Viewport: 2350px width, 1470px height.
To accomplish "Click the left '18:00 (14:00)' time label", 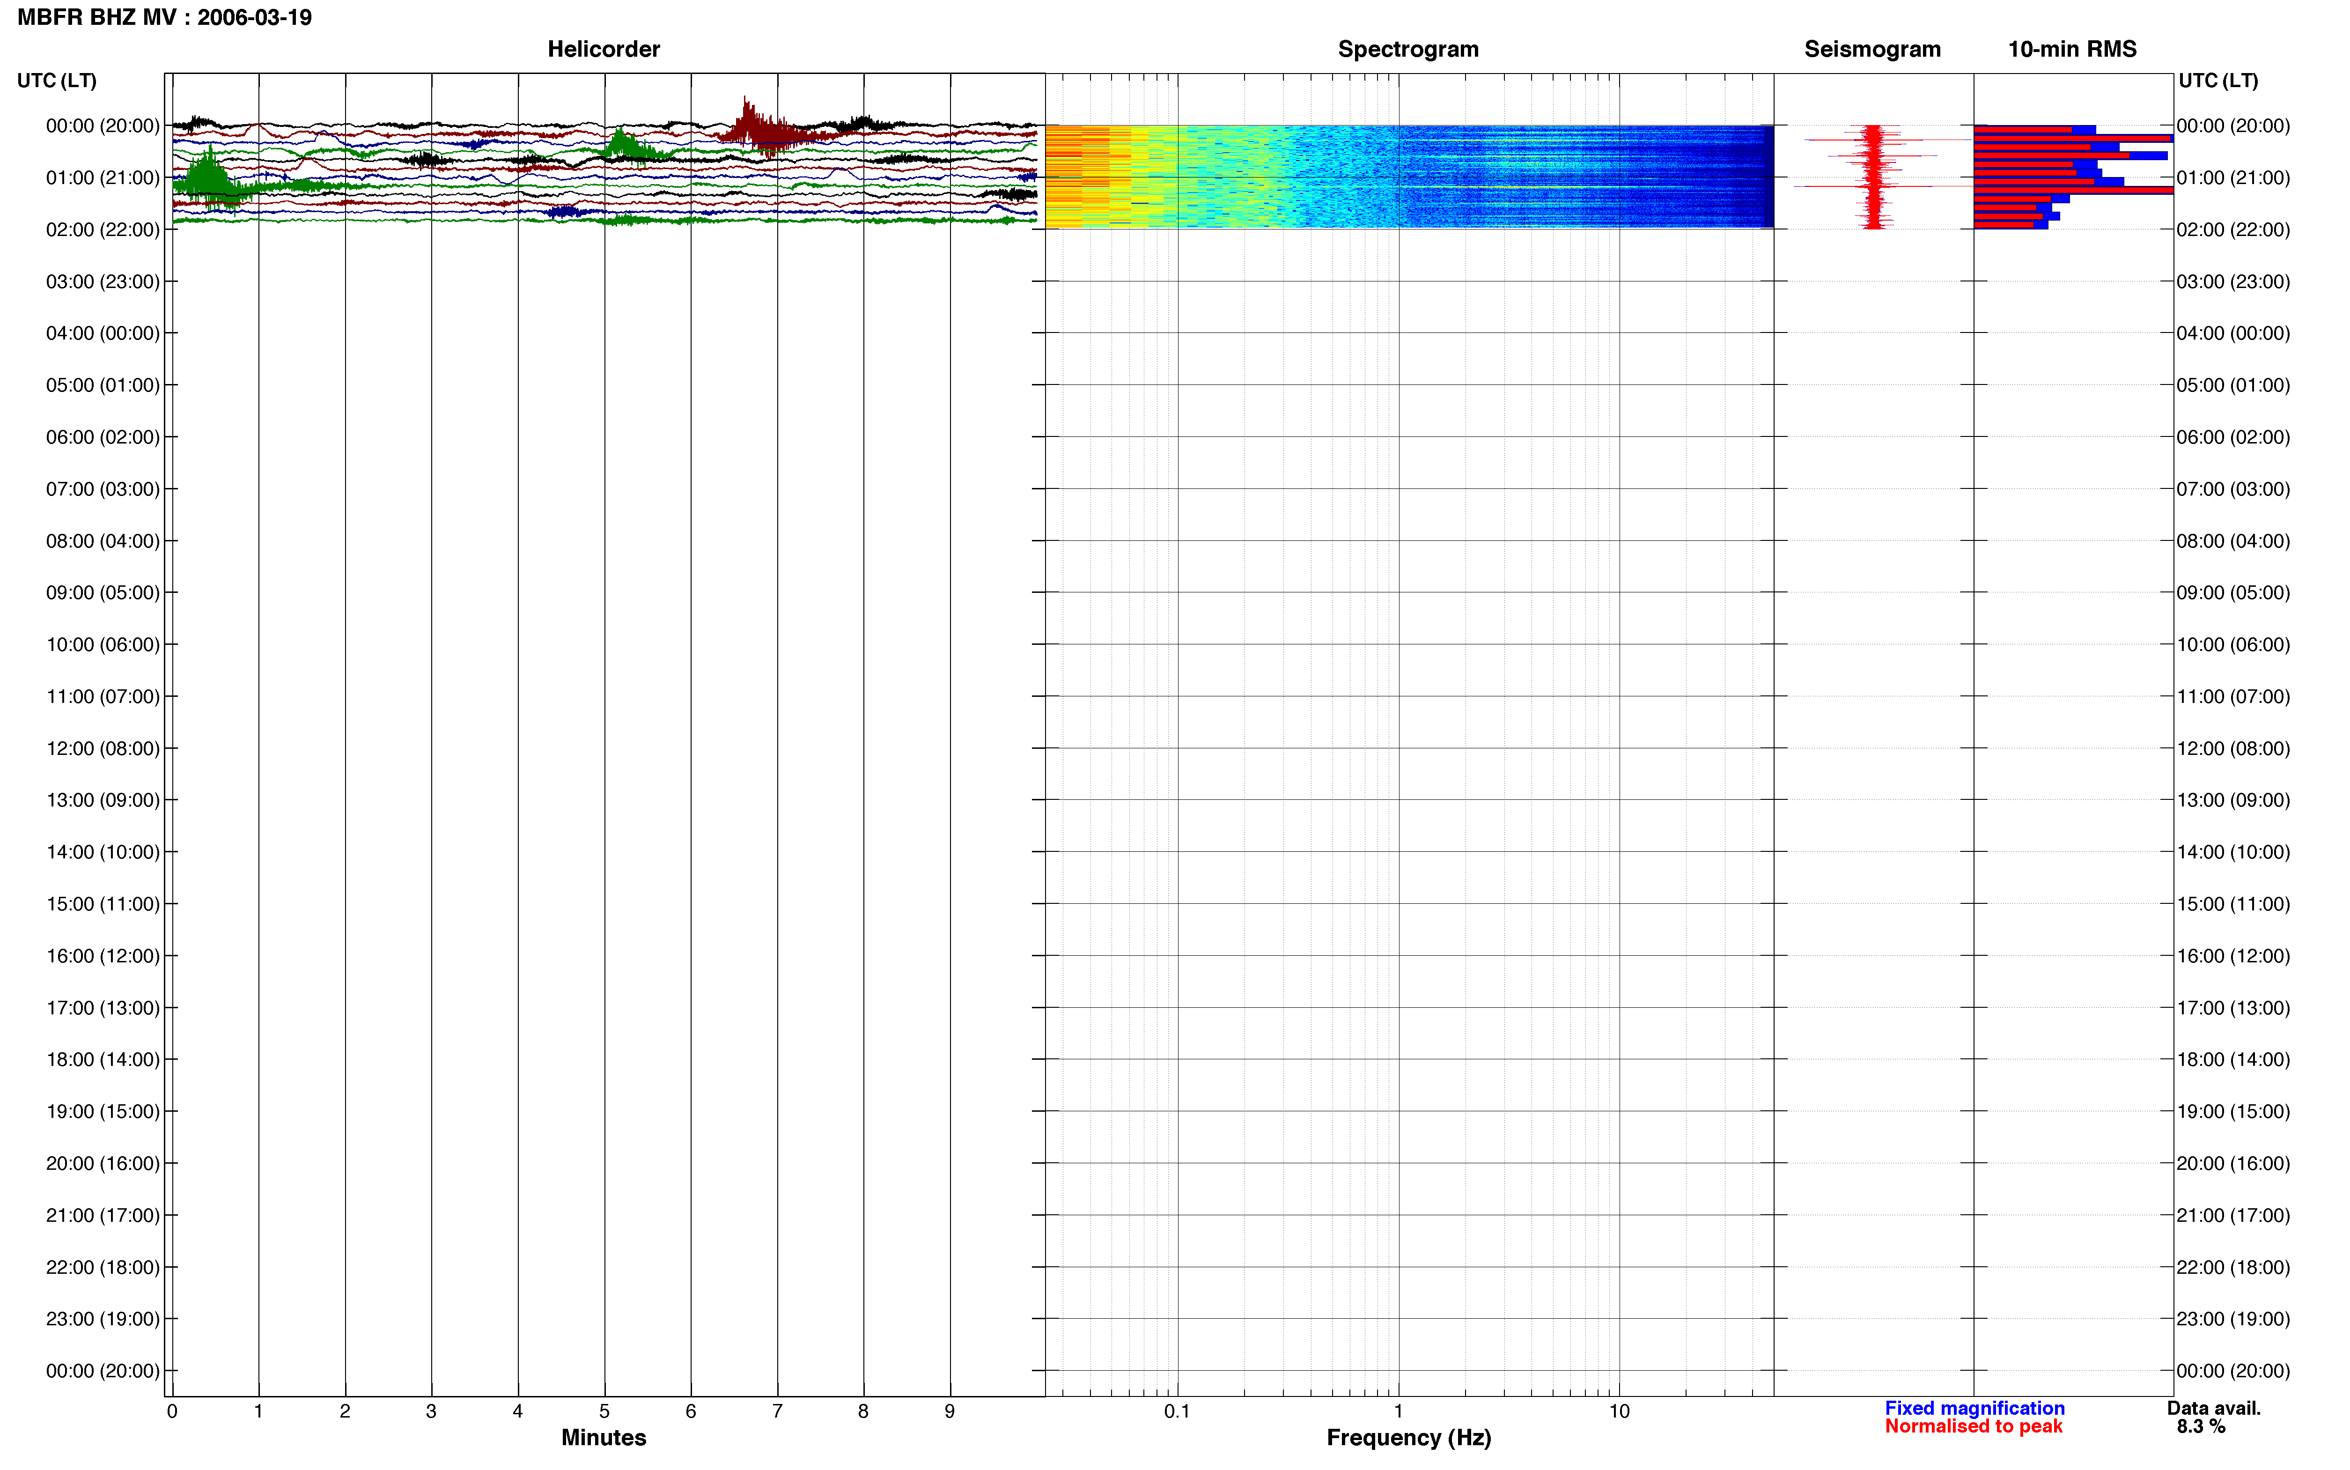I will pyautogui.click(x=103, y=1060).
